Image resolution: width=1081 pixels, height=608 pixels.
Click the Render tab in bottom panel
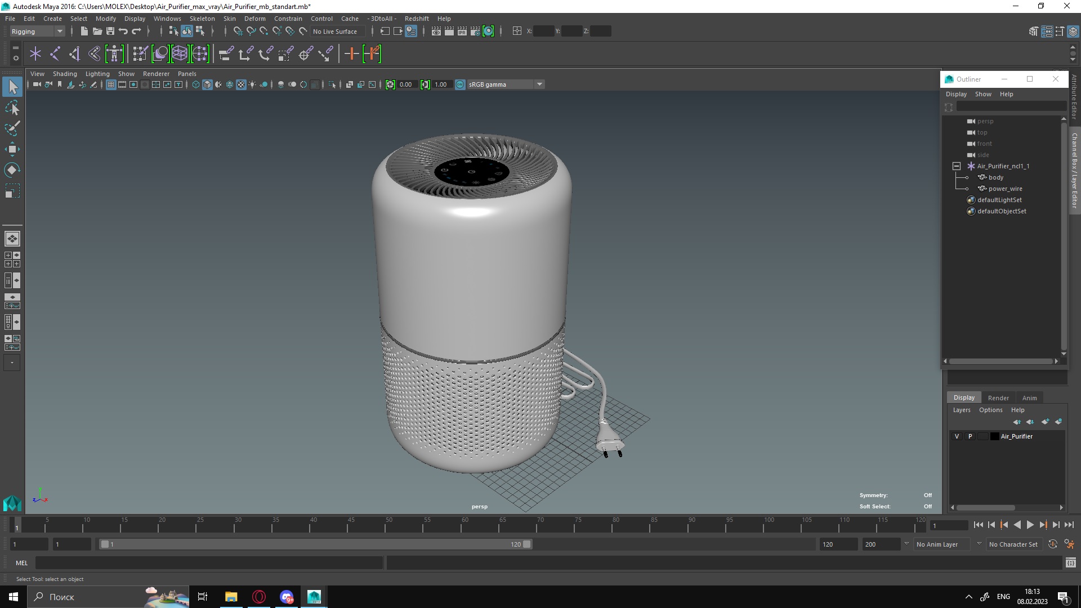999,397
